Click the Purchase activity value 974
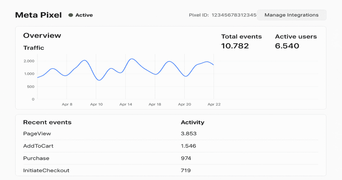 [x=186, y=158]
